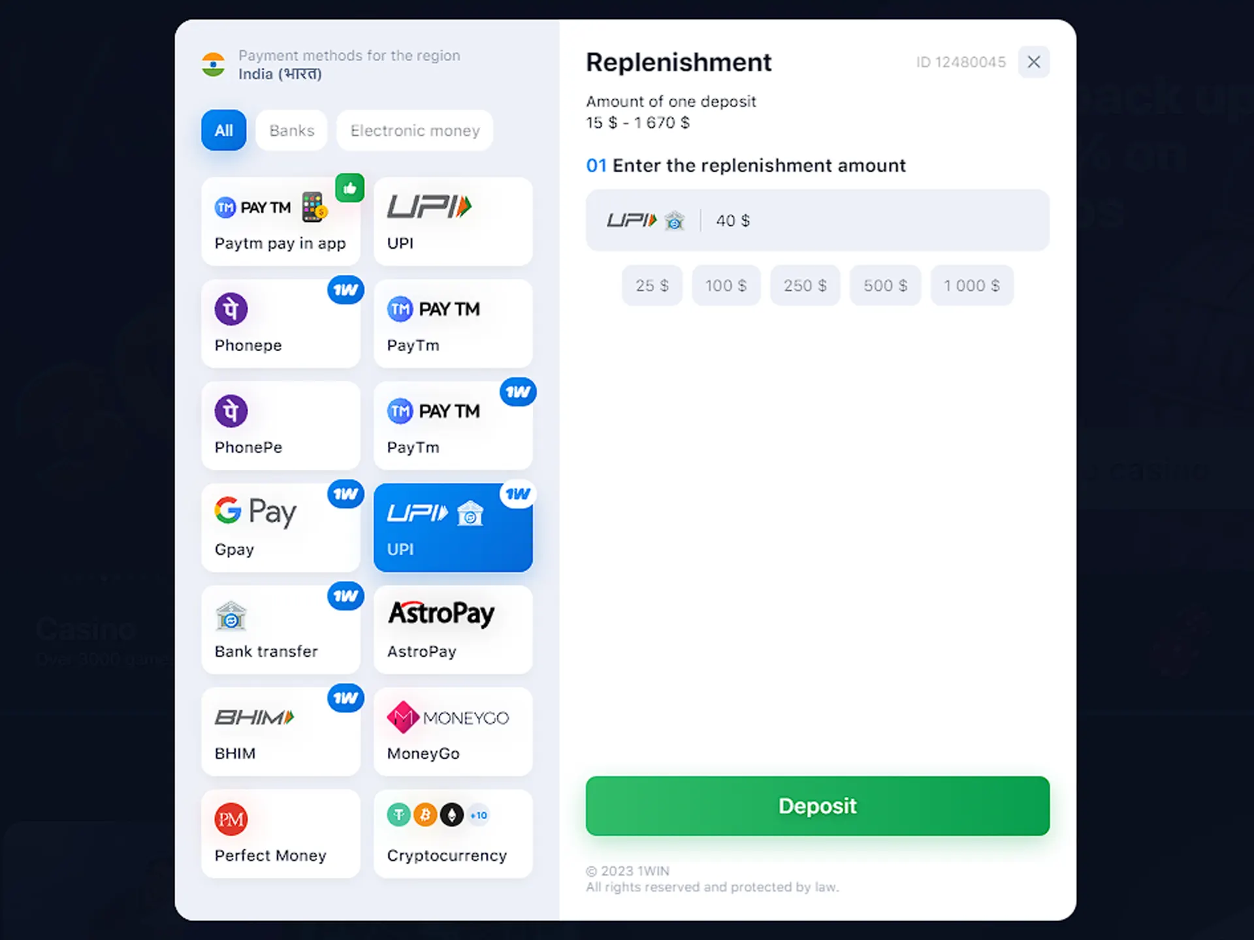Select the 250$ quick deposit amount
The width and height of the screenshot is (1254, 940).
pyautogui.click(x=806, y=285)
